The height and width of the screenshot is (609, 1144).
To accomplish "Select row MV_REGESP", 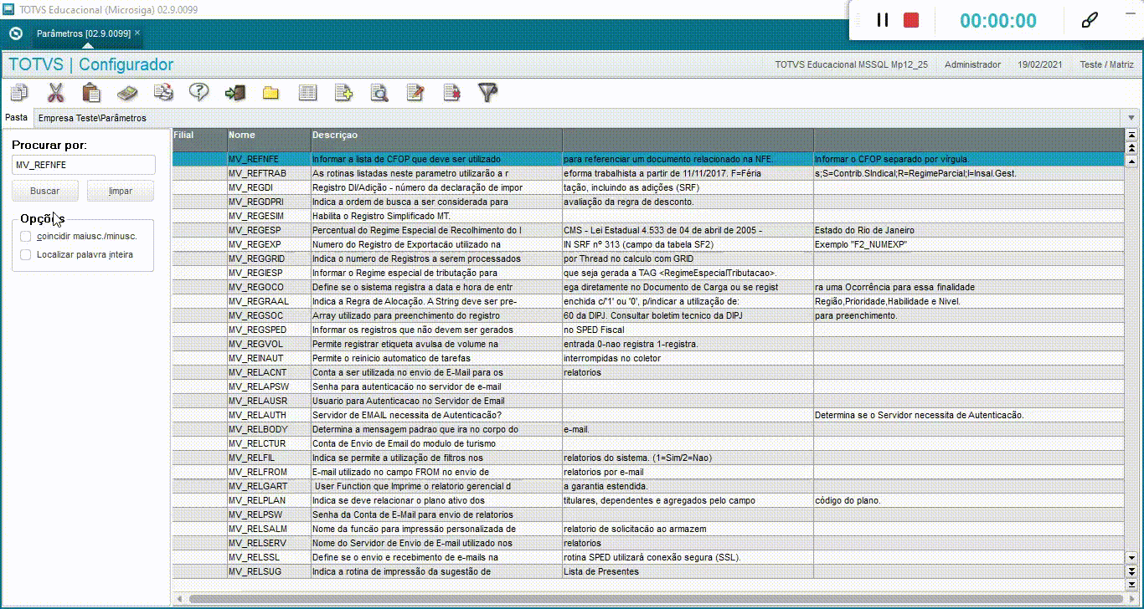I will (x=648, y=230).
